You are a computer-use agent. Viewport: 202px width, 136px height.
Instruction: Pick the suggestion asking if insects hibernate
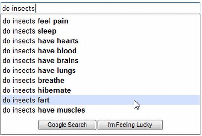click(37, 90)
